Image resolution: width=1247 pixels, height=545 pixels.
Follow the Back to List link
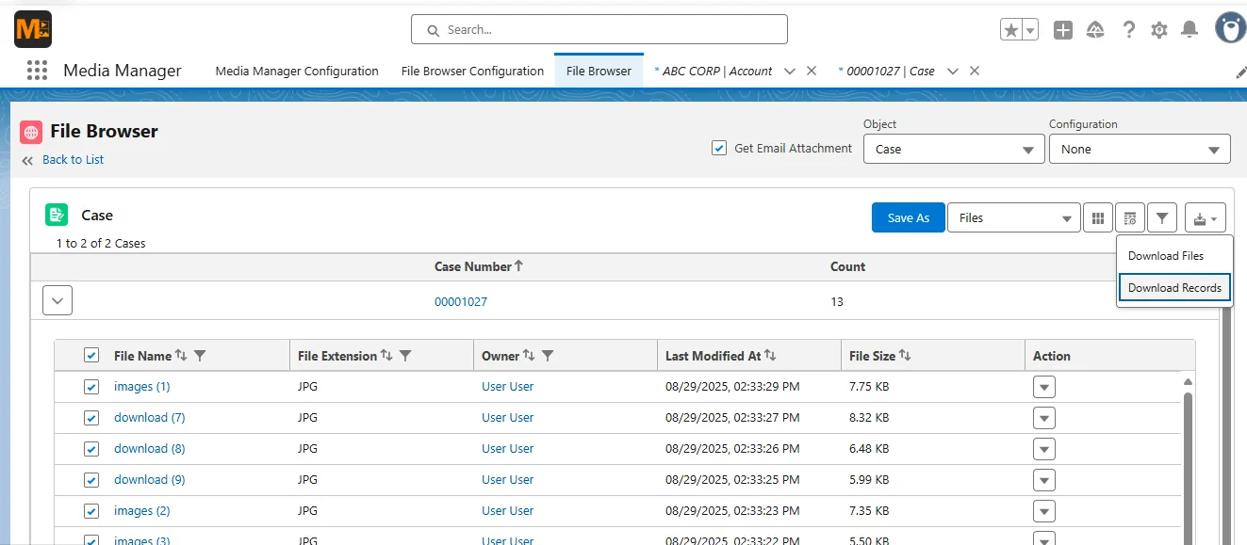pyautogui.click(x=73, y=159)
